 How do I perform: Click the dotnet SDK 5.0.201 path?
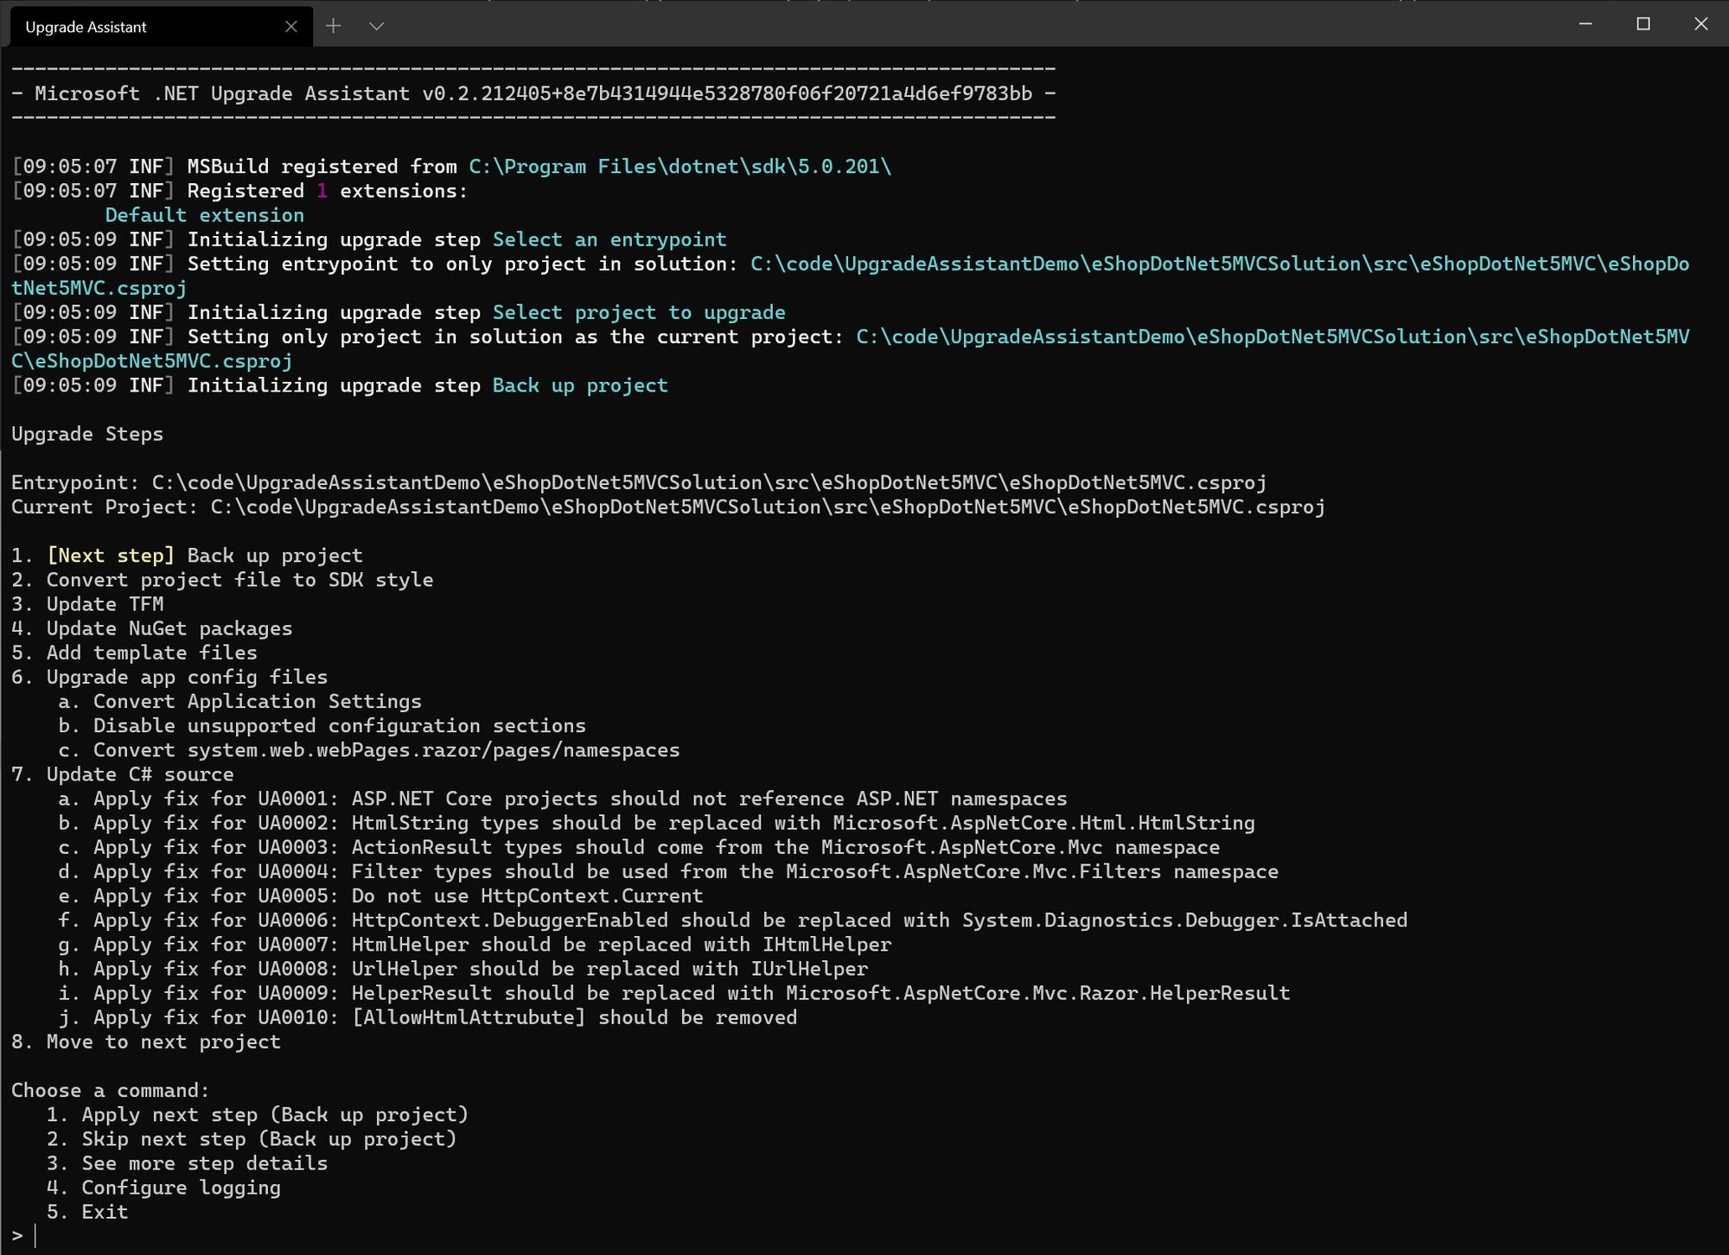point(679,166)
